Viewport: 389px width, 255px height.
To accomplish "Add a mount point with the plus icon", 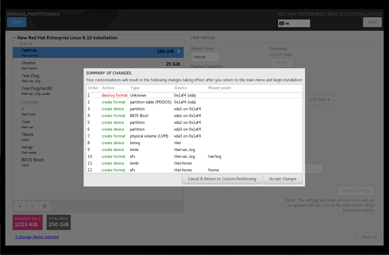I will coord(20,206).
